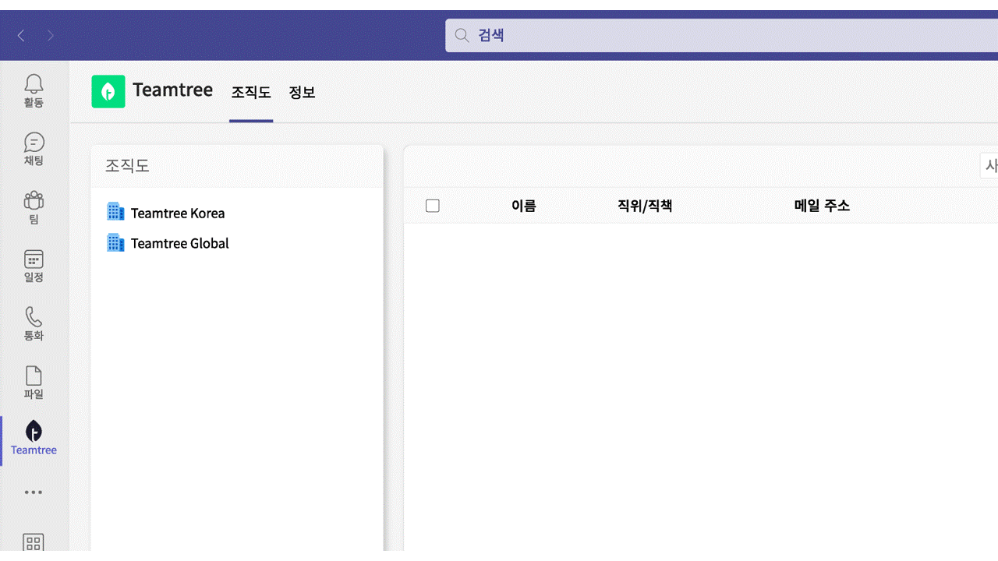This screenshot has height=561, width=998.
Task: Click the building icon beside Teamtree Korea
Action: [115, 212]
